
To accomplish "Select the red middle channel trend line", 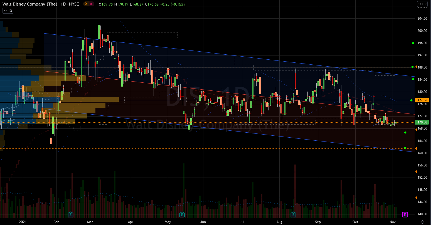I will point(229,93).
